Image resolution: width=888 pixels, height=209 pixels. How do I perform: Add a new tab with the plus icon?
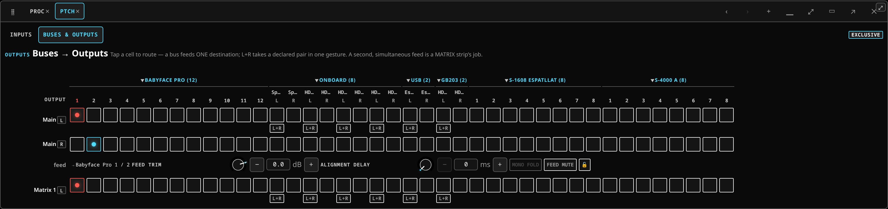[768, 11]
